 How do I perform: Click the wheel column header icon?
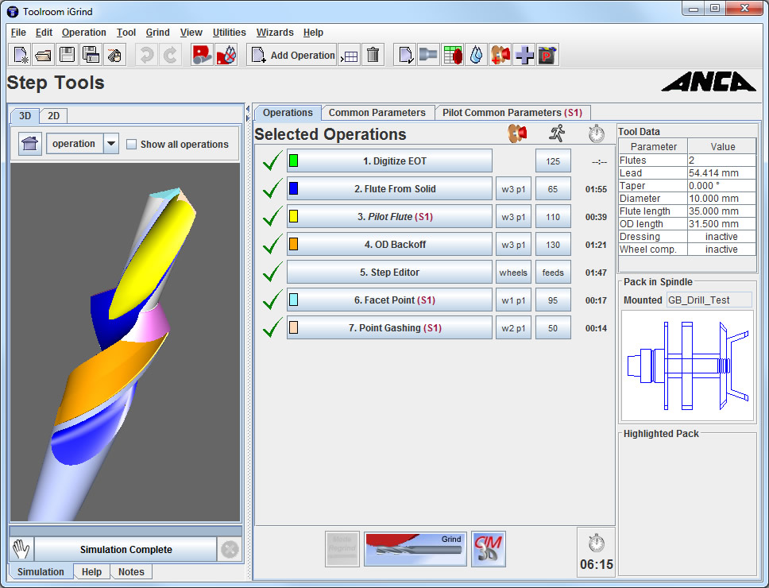(517, 133)
